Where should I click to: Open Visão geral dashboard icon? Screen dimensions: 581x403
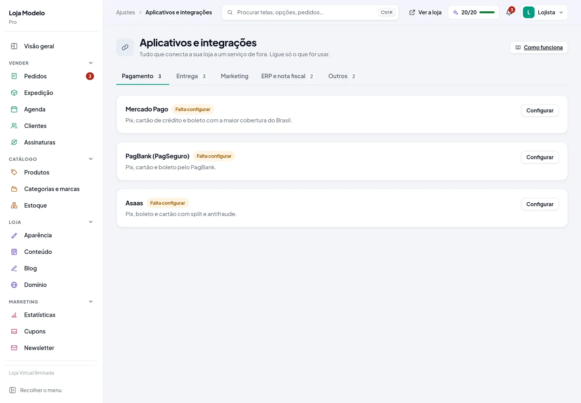pos(14,46)
